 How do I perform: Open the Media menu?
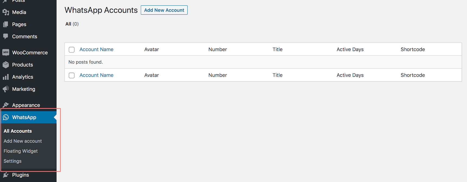(x=28, y=12)
